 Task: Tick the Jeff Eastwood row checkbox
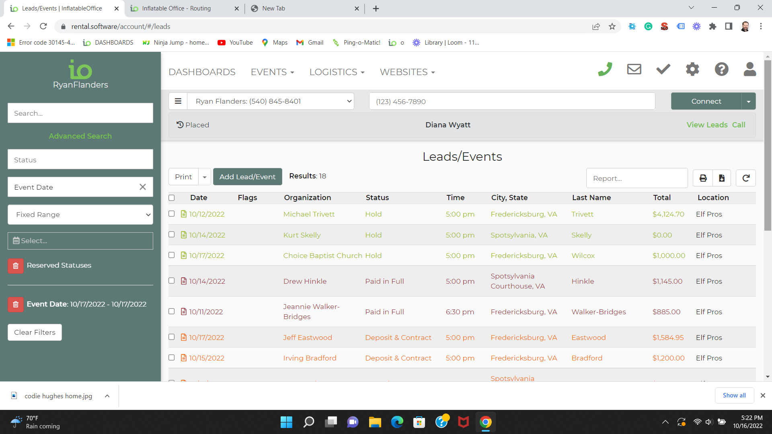click(172, 337)
